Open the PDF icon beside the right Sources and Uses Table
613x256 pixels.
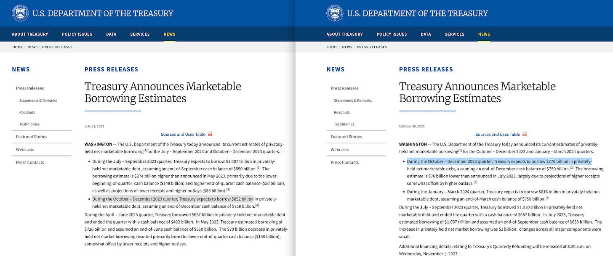[525, 134]
